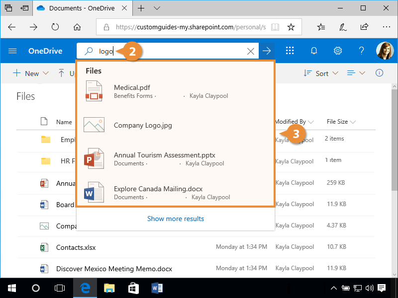Click the image thumbnail for Company Logo.jpg
The width and height of the screenshot is (398, 298).
94,125
